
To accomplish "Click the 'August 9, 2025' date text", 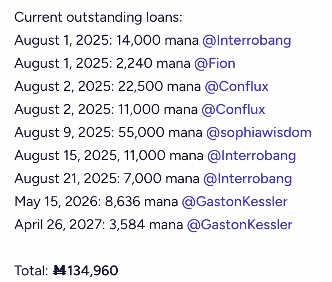I will [63, 133].
